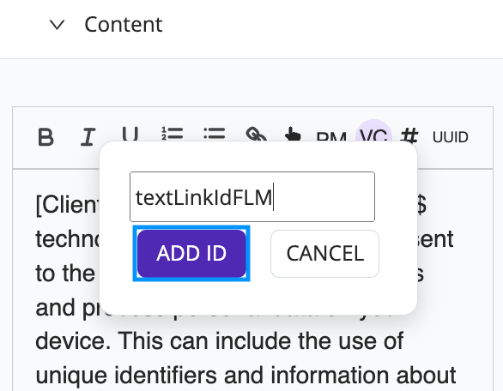The width and height of the screenshot is (503, 391).
Task: Click the chain link icon
Action: (257, 134)
